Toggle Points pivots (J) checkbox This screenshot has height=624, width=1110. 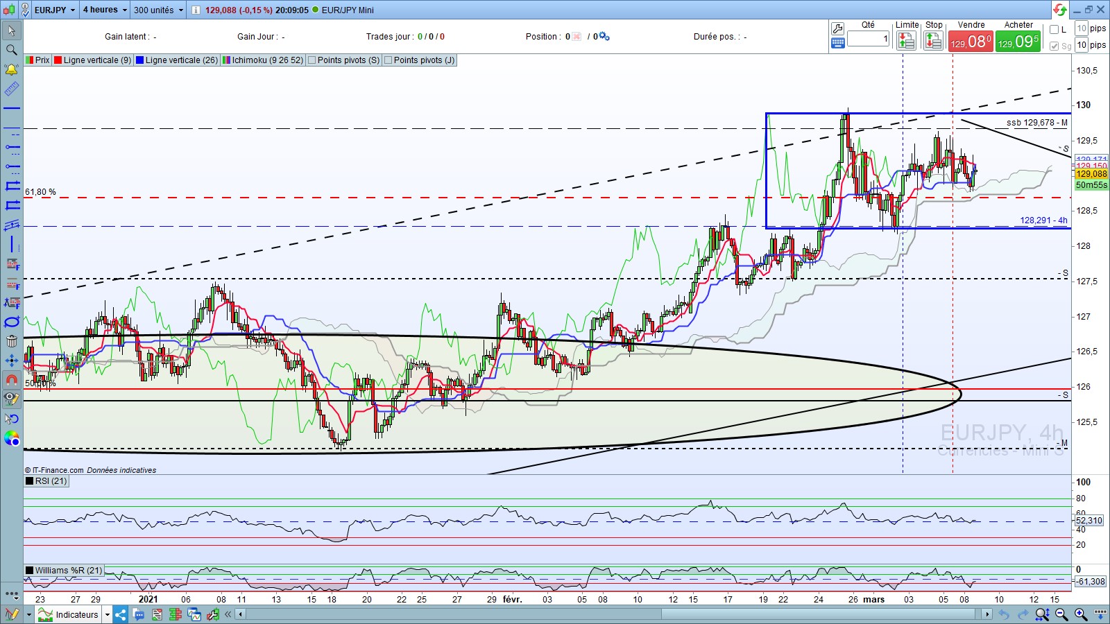coord(388,60)
